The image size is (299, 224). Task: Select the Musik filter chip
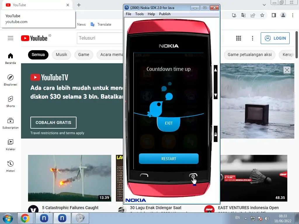click(61, 55)
